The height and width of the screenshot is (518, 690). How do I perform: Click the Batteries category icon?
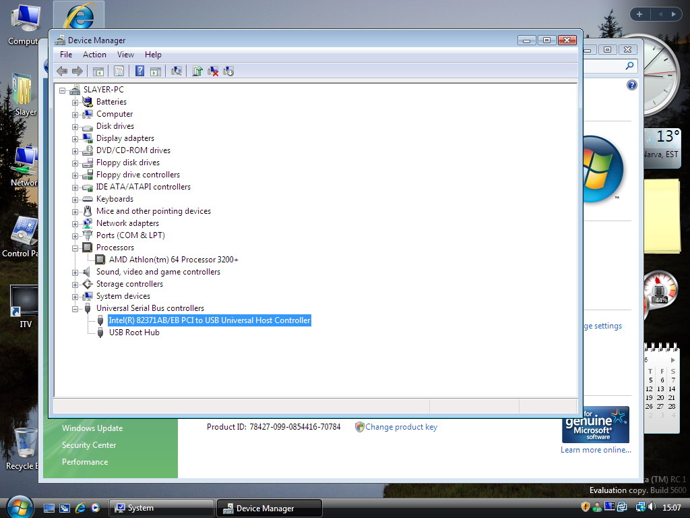[88, 102]
